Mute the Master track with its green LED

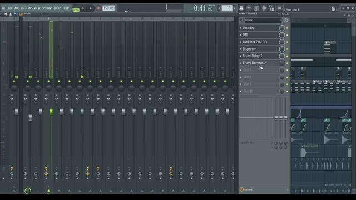tap(14, 81)
